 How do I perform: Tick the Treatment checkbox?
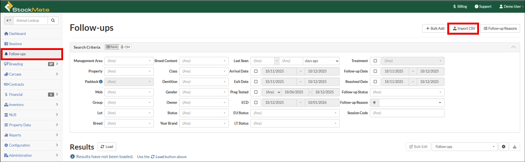tap(375, 61)
